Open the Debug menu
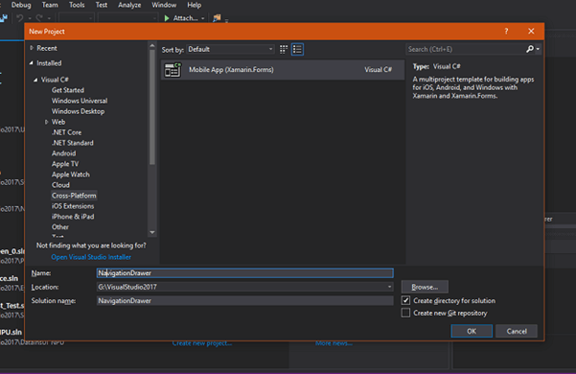The image size is (576, 374). coord(21,5)
